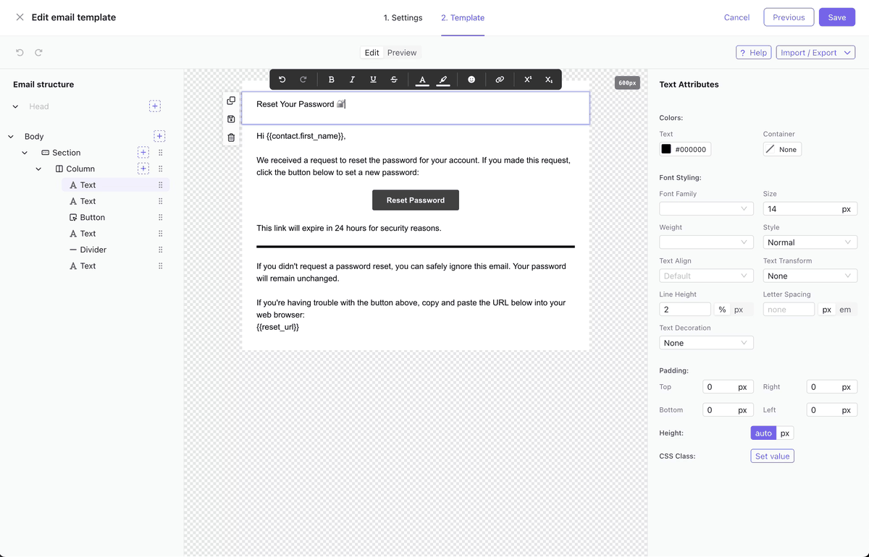Image resolution: width=869 pixels, height=557 pixels.
Task: Toggle bold formatting in text toolbar
Action: coord(332,80)
